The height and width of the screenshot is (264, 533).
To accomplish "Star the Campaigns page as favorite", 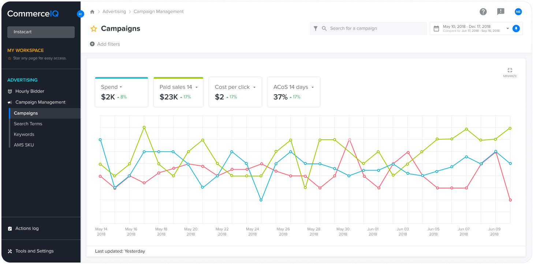I will pos(94,29).
